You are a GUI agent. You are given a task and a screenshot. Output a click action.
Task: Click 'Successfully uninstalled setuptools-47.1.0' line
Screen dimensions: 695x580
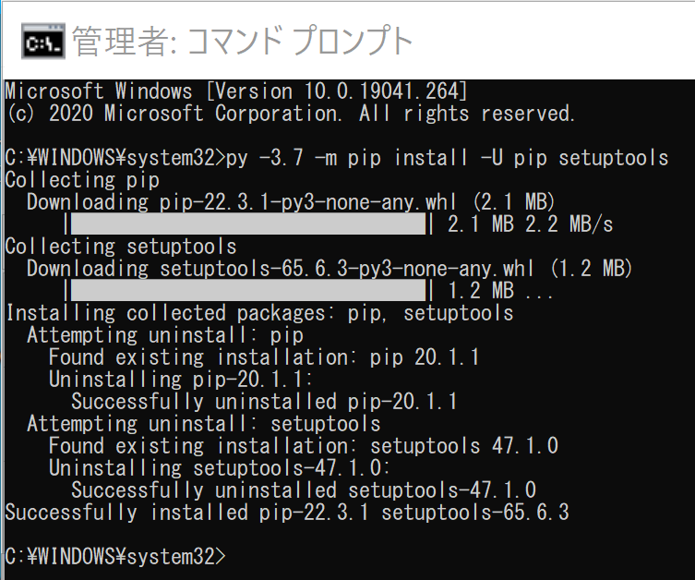(304, 490)
